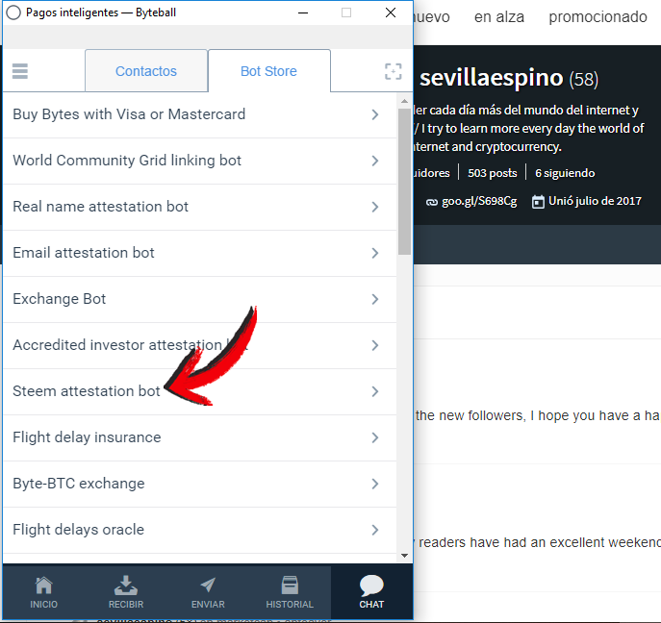Click '6 siguiendo' on profile
This screenshot has height=623, width=661.
[x=565, y=173]
